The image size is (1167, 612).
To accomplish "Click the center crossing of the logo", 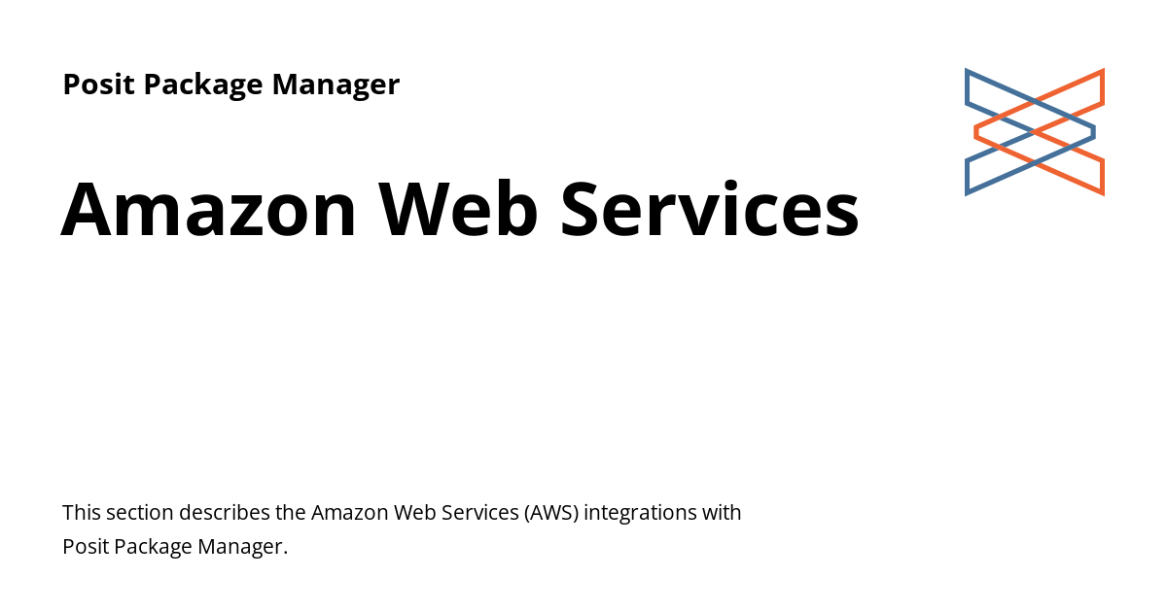I will (x=1034, y=131).
